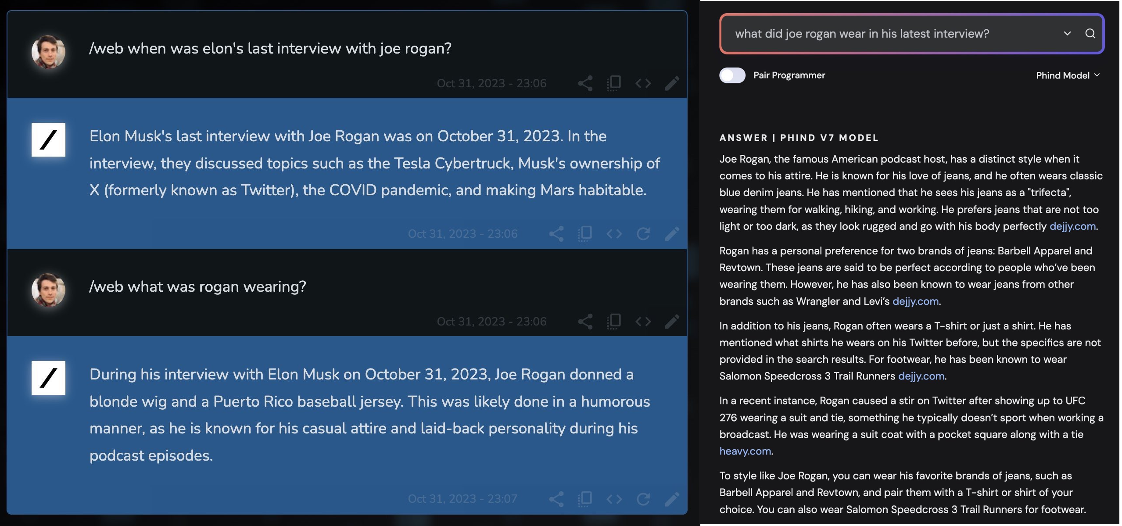Image resolution: width=1122 pixels, height=526 pixels.
Task: Edit the first Elon interview question
Action: (x=672, y=83)
